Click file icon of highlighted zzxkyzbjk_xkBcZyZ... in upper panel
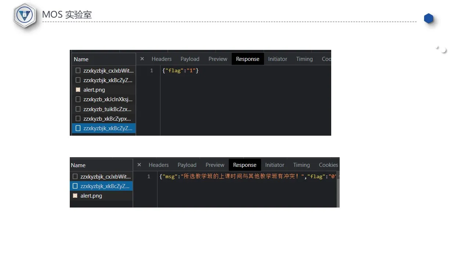The height and width of the screenshot is (264, 470). (78, 128)
